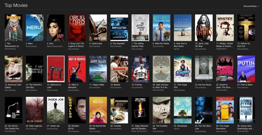Open the Shredtopia poster
The width and height of the screenshot is (262, 135).
click(183, 110)
